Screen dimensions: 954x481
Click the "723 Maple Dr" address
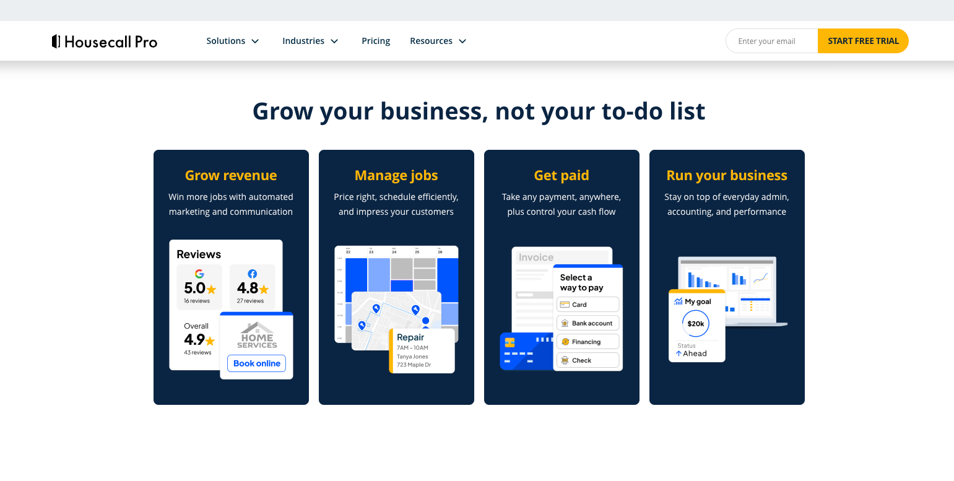[x=414, y=365]
